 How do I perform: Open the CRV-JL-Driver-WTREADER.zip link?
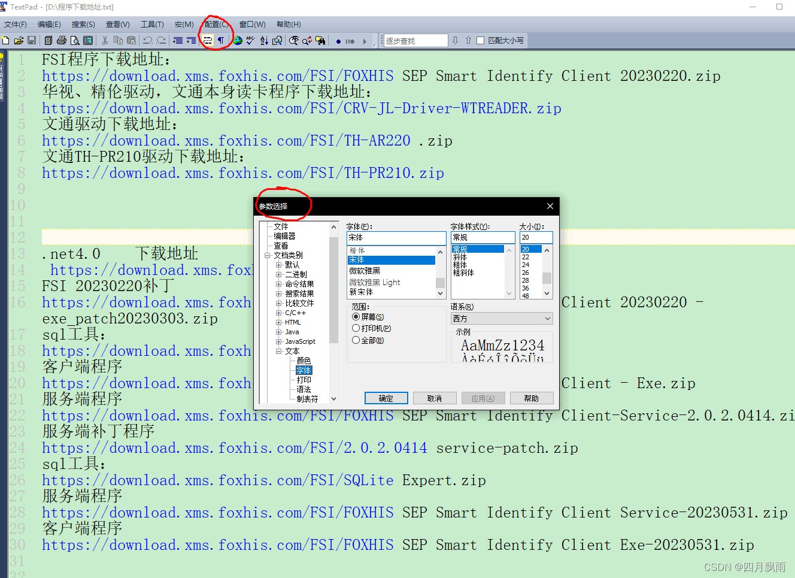pos(302,108)
